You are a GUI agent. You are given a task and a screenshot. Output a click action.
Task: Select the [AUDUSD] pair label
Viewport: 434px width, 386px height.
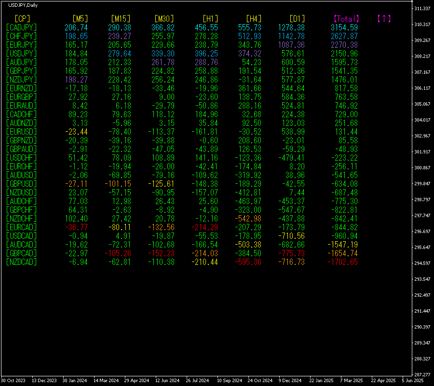21,175
